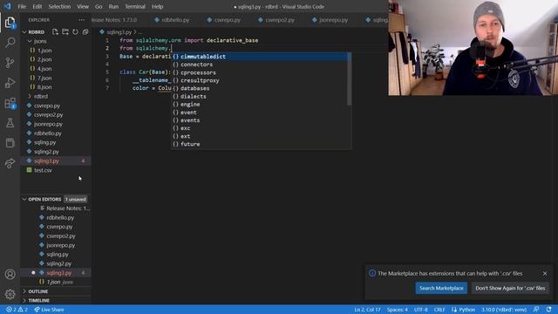Select connectors autocomplete suggestion

(x=260, y=65)
